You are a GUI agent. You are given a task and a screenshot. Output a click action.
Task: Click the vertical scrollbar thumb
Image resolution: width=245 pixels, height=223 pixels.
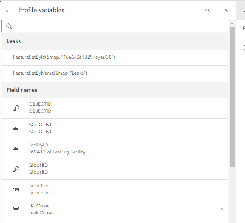pos(232,98)
